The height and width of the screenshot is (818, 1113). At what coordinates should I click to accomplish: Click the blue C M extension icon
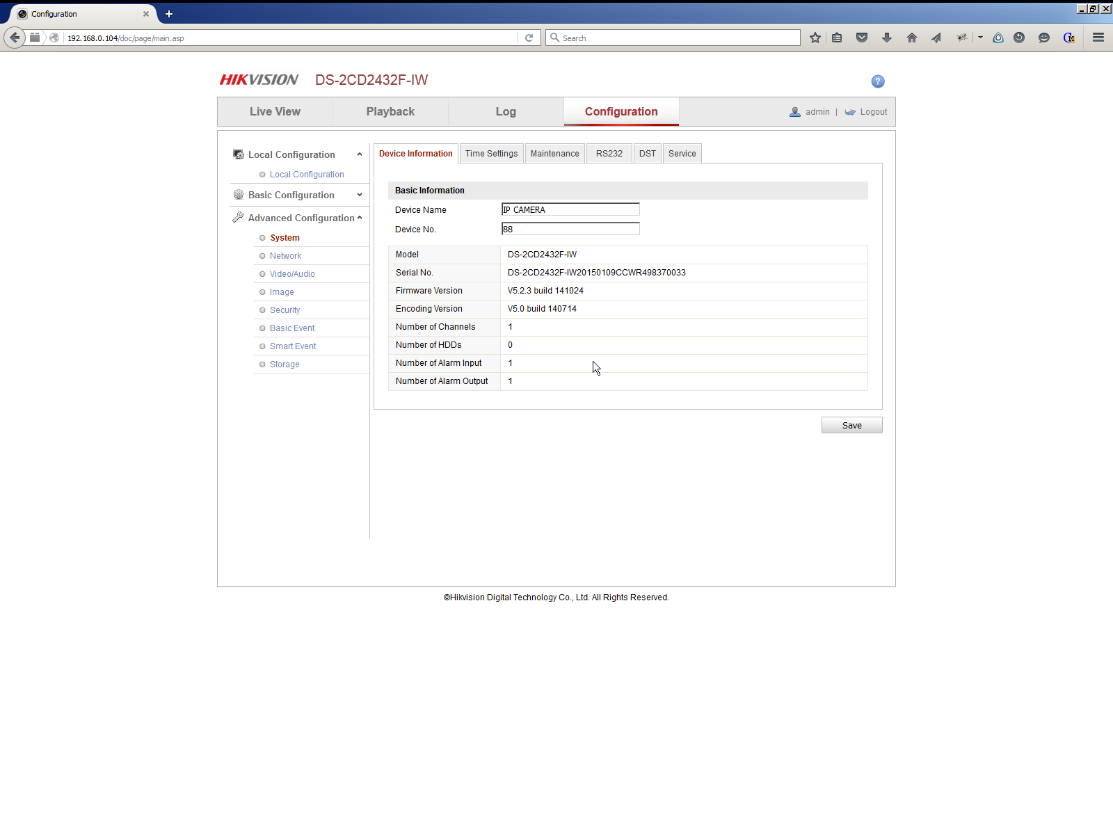point(1069,38)
